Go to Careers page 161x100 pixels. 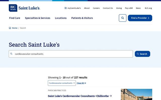tap(96, 8)
